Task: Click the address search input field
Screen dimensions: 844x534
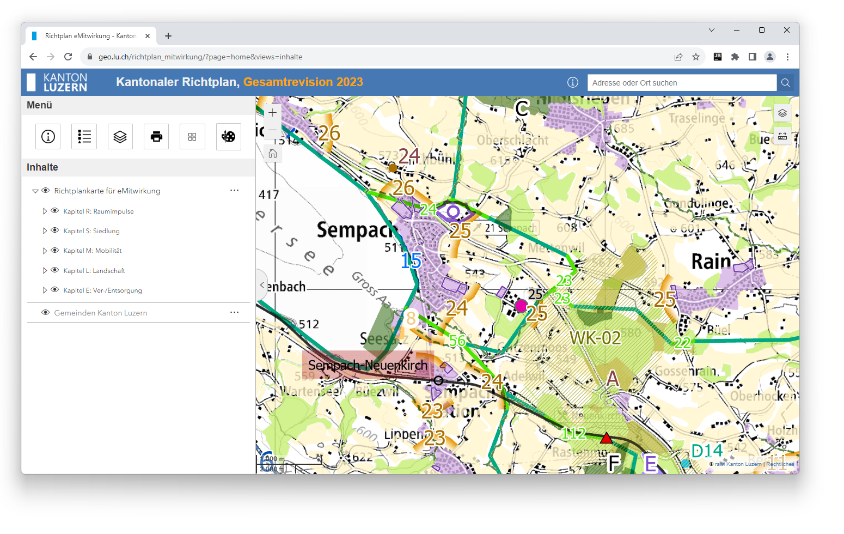Action: point(681,83)
